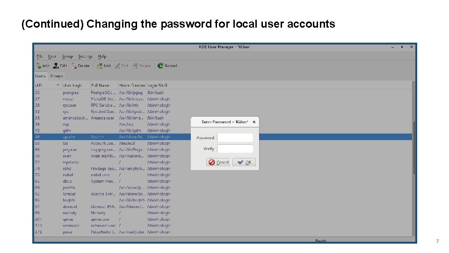
Task: Select the tss user row
Action: (x=224, y=143)
